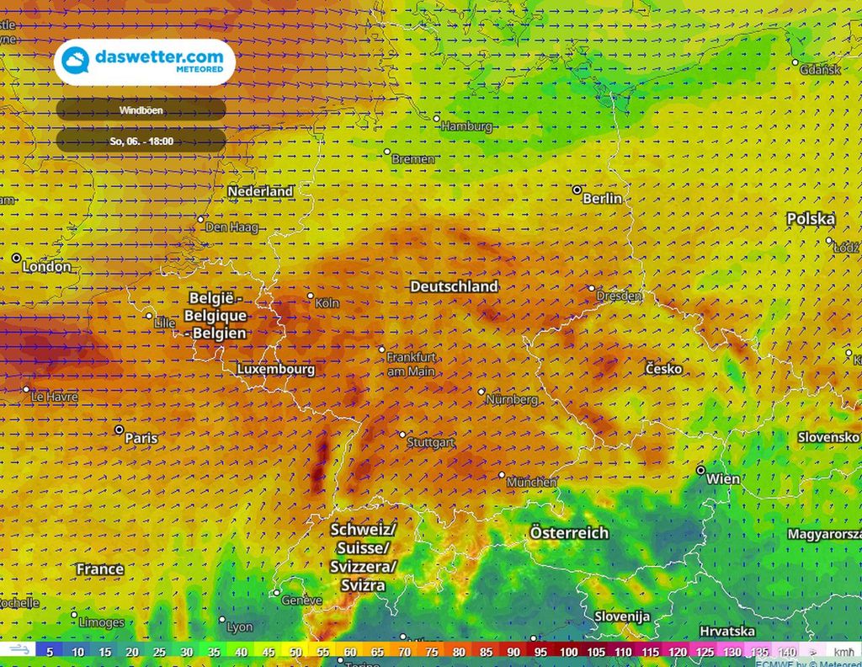Click the Berlin city marker dot

(x=577, y=191)
